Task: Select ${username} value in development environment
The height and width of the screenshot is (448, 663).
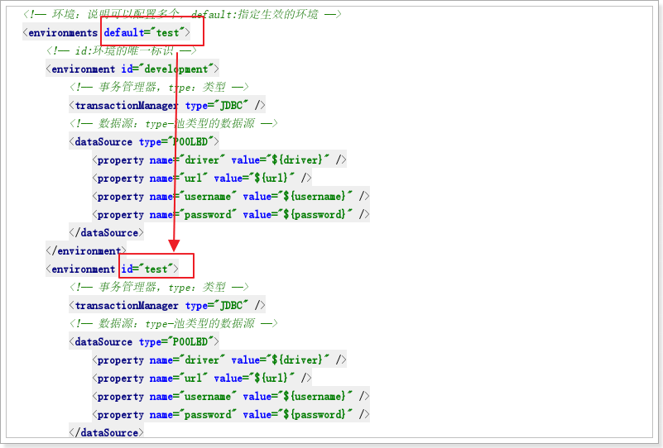Action: coord(315,197)
